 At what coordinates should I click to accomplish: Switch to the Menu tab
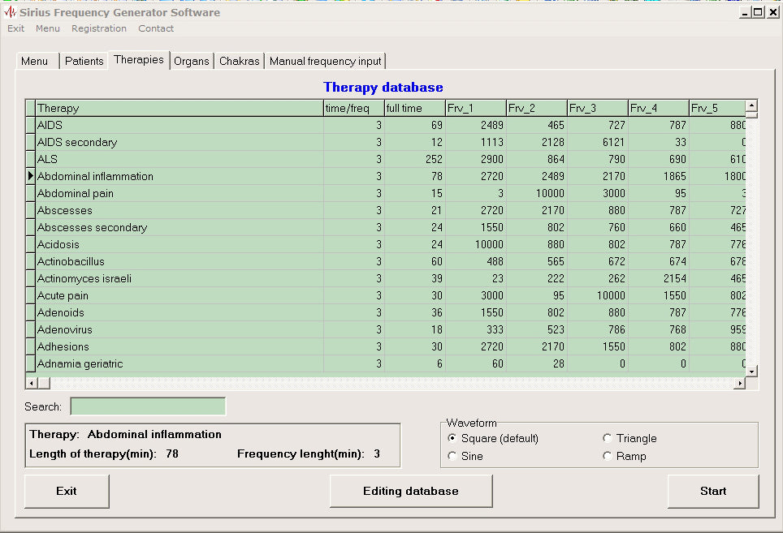(x=37, y=61)
